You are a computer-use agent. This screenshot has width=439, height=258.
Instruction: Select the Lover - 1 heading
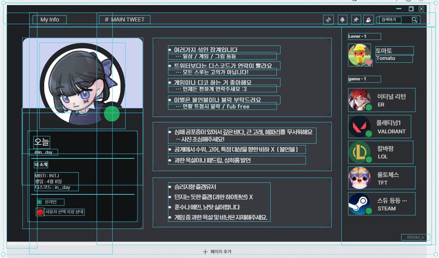click(x=357, y=36)
